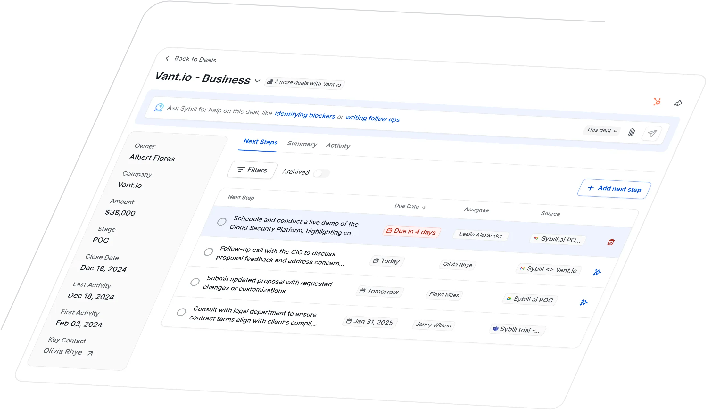Click sparkle icon on Follow-up call row
This screenshot has height=412, width=712.
pyautogui.click(x=597, y=272)
